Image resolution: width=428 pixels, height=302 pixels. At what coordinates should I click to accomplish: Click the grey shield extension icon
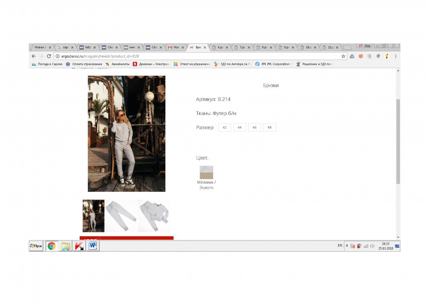378,56
